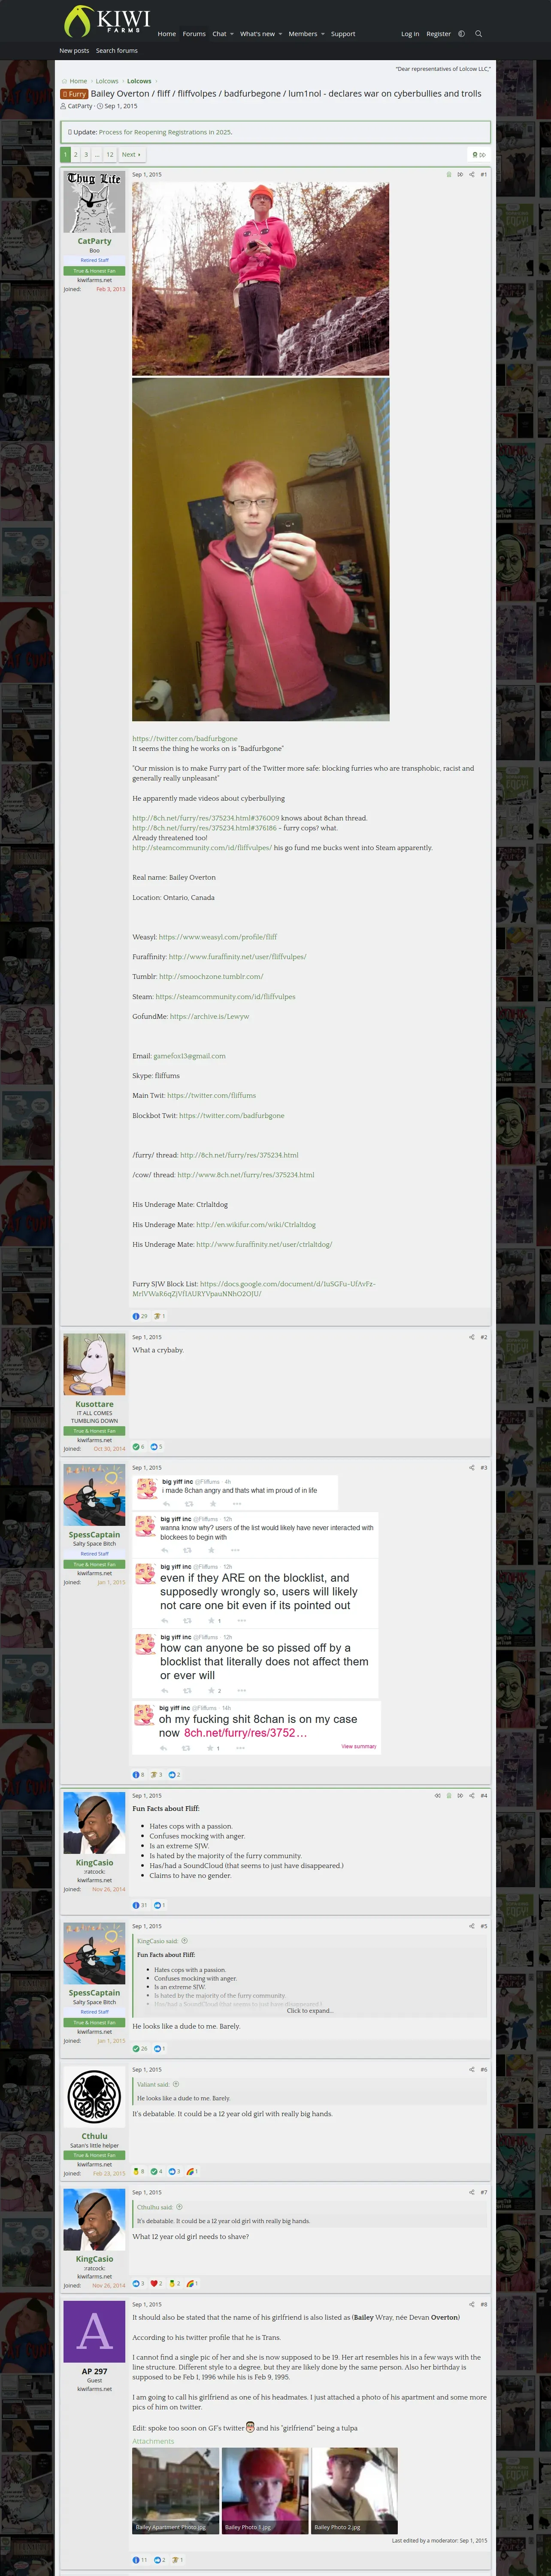Open the Lolcows breadcrumb in bold
The width and height of the screenshot is (551, 2576).
coord(139,81)
